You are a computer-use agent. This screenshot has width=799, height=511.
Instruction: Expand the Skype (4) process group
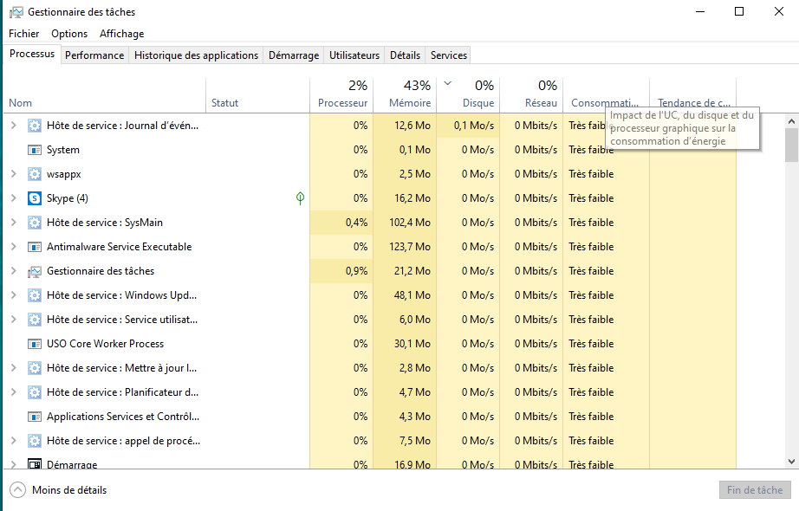click(x=13, y=198)
